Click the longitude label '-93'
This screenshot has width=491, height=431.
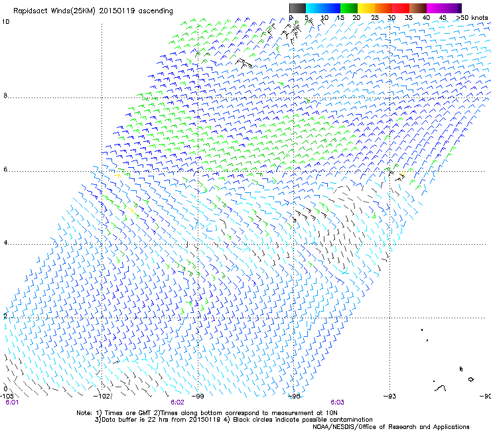(x=390, y=397)
